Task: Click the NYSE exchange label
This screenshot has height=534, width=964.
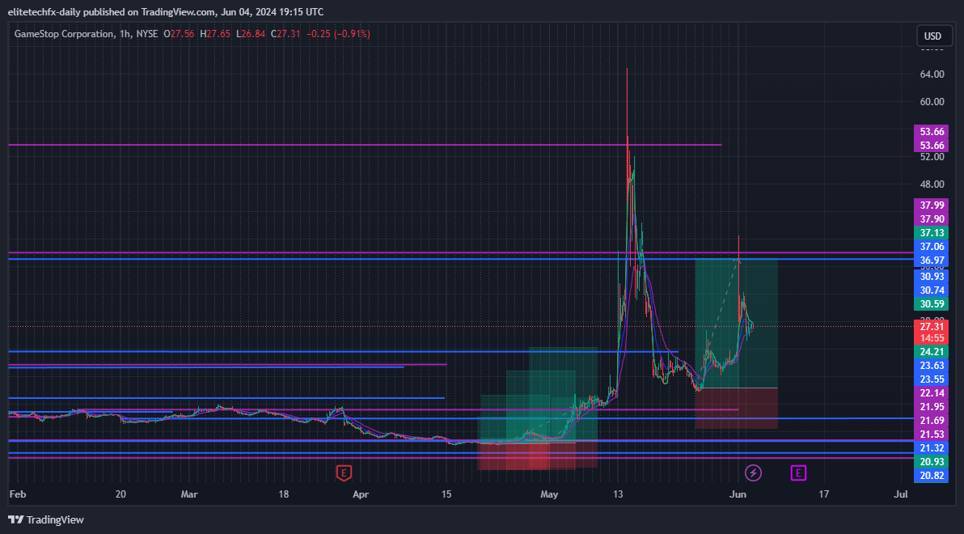Action: coord(147,34)
